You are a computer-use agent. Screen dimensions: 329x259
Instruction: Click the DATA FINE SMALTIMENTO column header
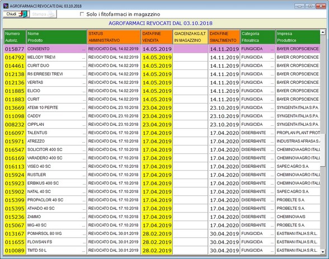[x=224, y=37]
